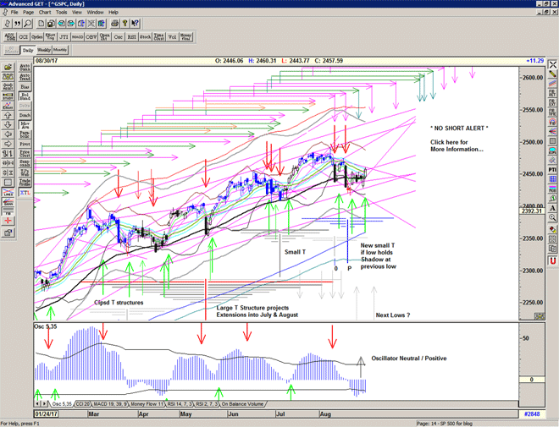Select the red plus crosshair tool

coord(9,221)
